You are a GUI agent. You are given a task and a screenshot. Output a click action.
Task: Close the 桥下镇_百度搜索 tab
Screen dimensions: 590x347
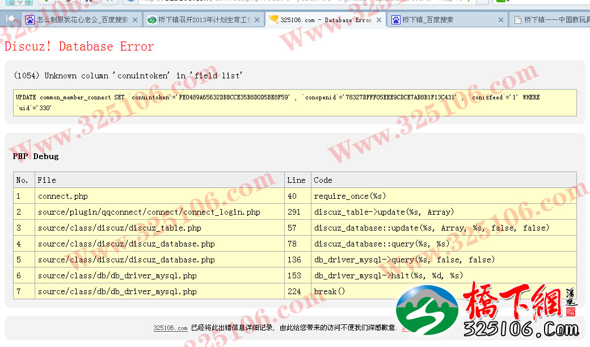click(x=501, y=20)
